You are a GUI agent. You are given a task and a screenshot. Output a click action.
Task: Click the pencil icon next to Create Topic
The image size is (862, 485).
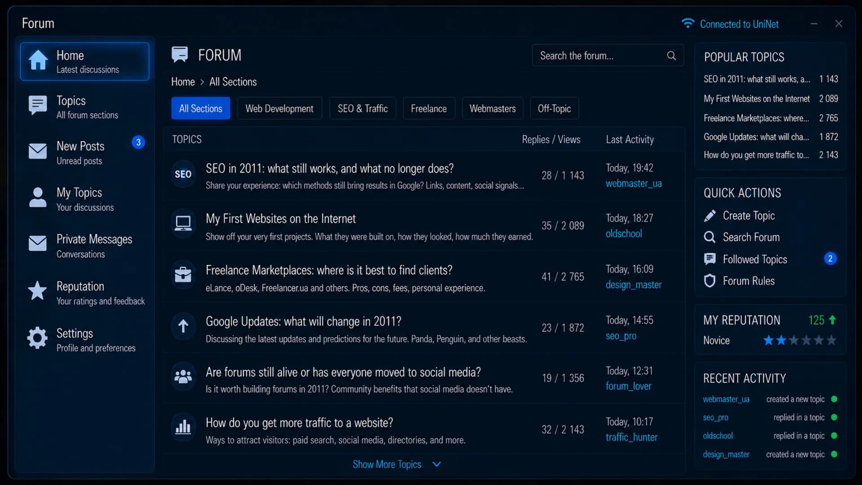(710, 216)
